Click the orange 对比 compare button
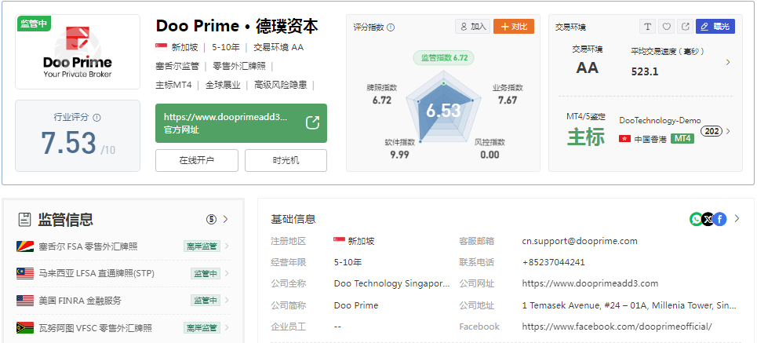The width and height of the screenshot is (757, 343). click(x=514, y=27)
